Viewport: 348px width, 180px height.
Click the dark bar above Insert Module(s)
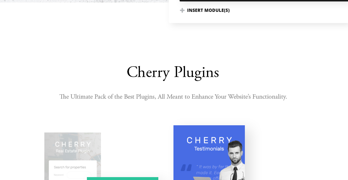tap(264, 1)
